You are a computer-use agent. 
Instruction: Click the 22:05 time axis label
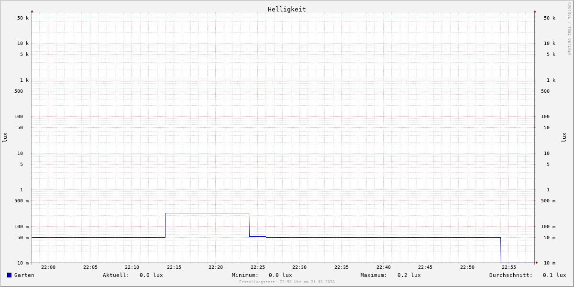[x=90, y=267]
